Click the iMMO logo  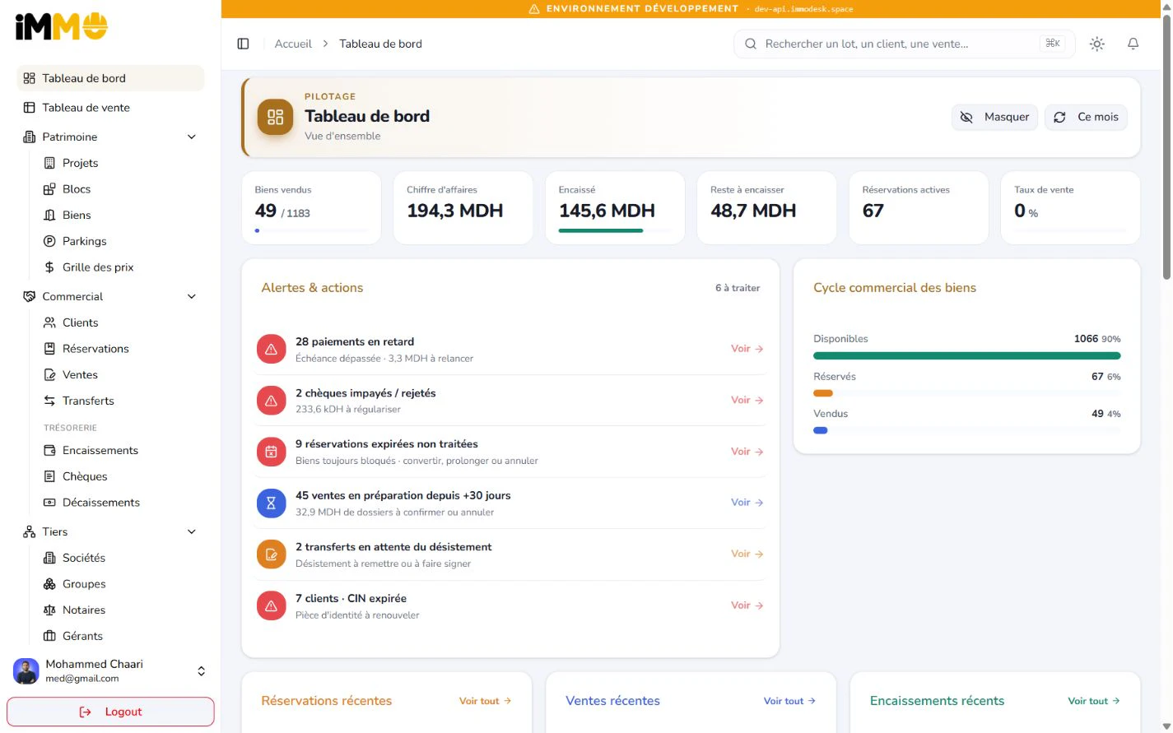[x=62, y=26]
